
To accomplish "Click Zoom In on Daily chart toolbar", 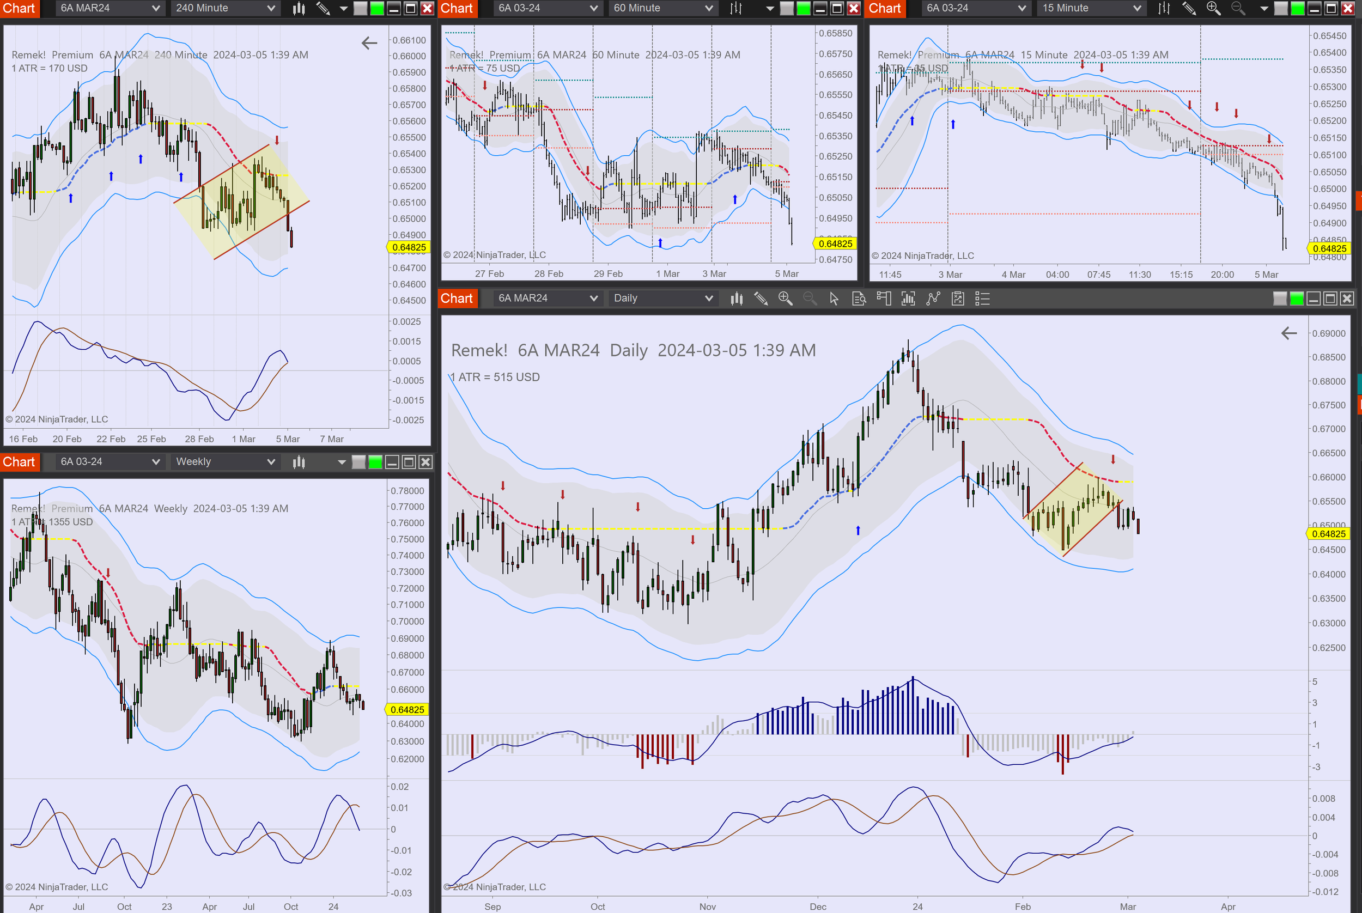I will (785, 299).
